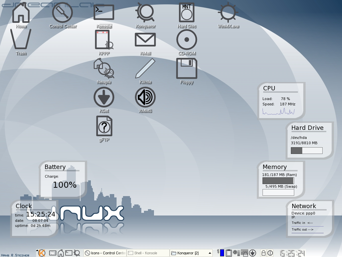Click the volume mixer tray icon
The width and height of the screenshot is (342, 257).
pos(236,253)
